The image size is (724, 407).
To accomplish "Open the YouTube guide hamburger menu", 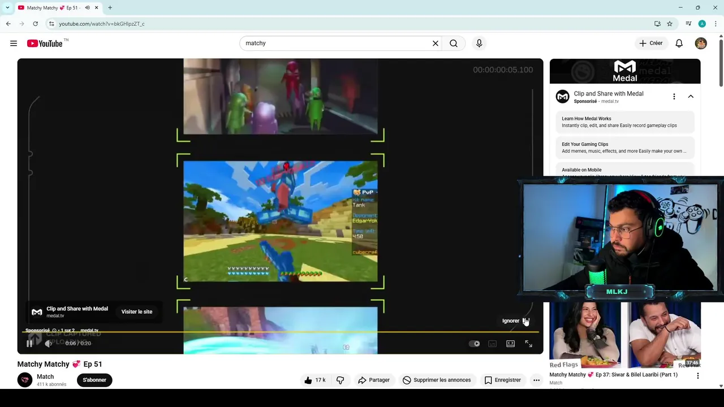I will pyautogui.click(x=14, y=44).
